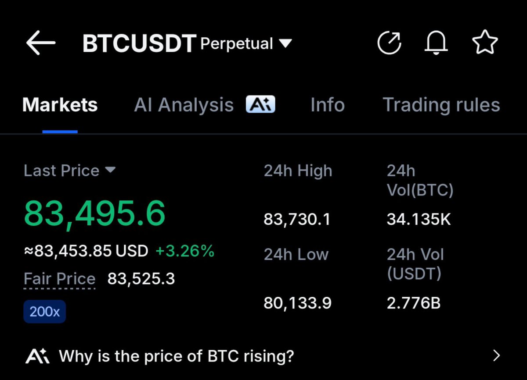The height and width of the screenshot is (380, 527).
Task: Select the BTCUSDT pair title
Action: (x=139, y=43)
